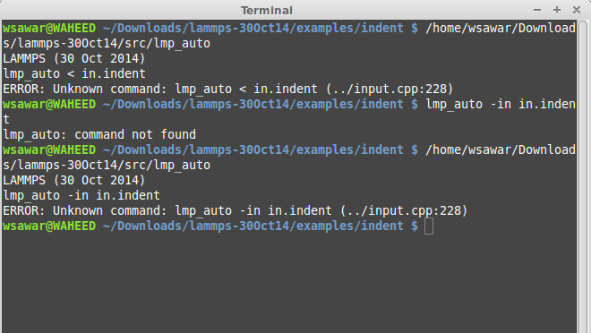
Task: Click the wrapped 's/lammps-30Oct14/src/lmp_auto' first line
Action: point(107,44)
